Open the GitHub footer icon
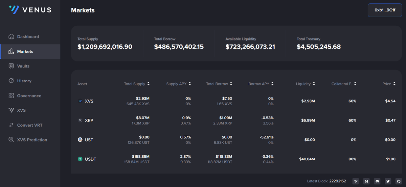 tap(399, 181)
